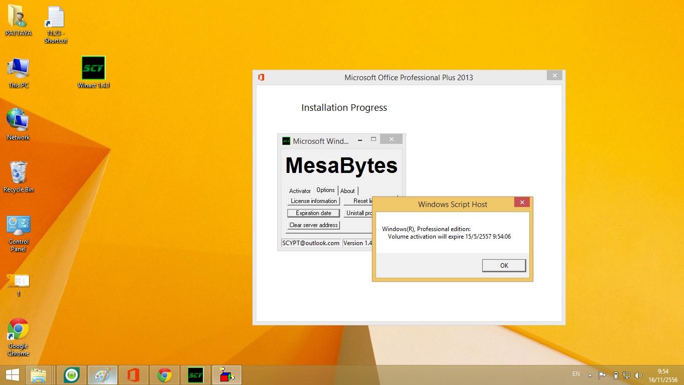
Task: Close the Windows Script Host dialog
Action: pyautogui.click(x=522, y=203)
